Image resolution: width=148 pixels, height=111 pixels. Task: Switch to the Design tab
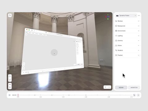click(121, 88)
